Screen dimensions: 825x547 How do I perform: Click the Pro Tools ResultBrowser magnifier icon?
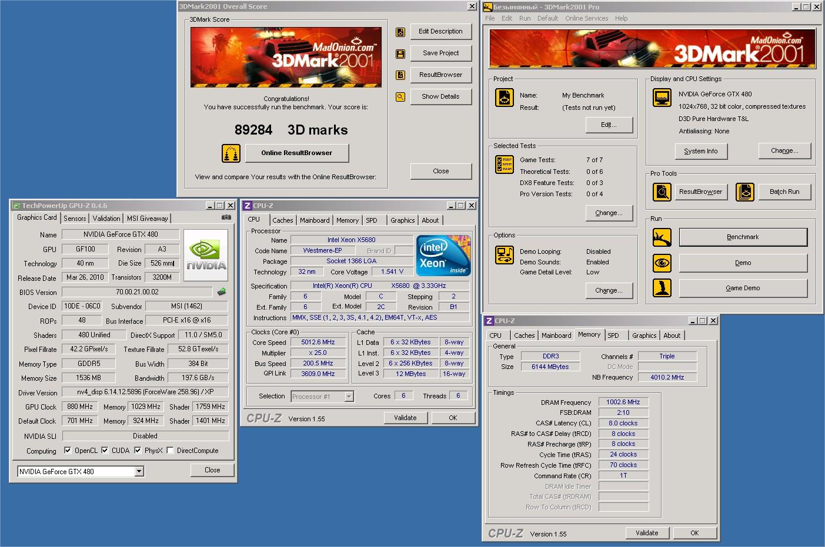[662, 192]
